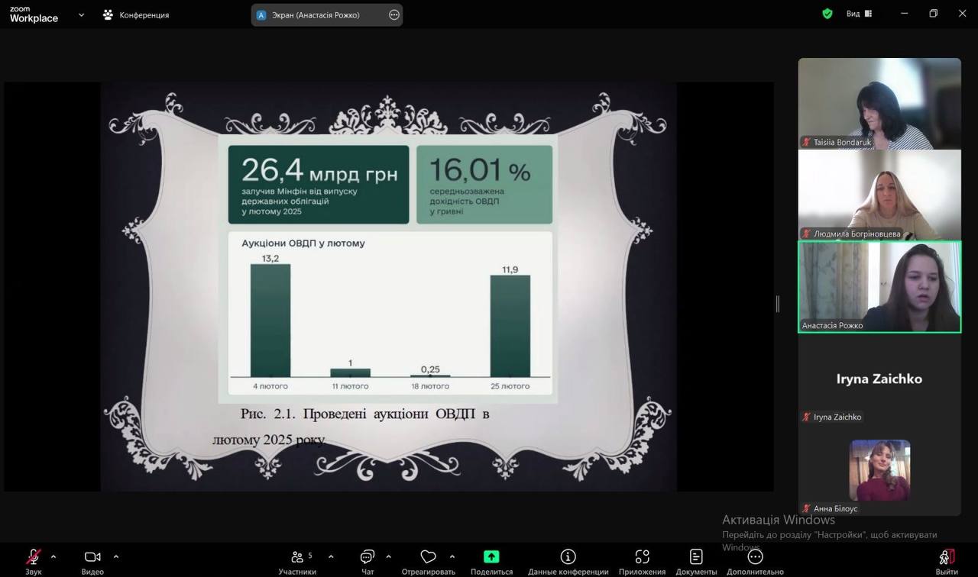This screenshot has width=978, height=577.
Task: Open three-dot options on Экран share tab
Action: (x=394, y=15)
